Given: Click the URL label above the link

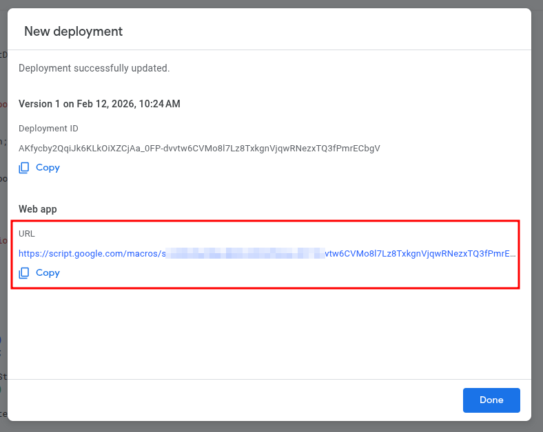Looking at the screenshot, I should tap(27, 234).
